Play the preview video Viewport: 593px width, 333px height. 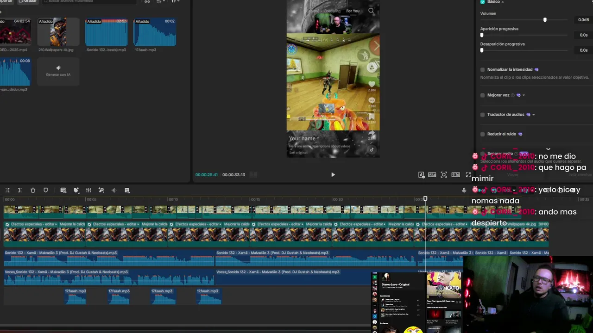click(333, 174)
